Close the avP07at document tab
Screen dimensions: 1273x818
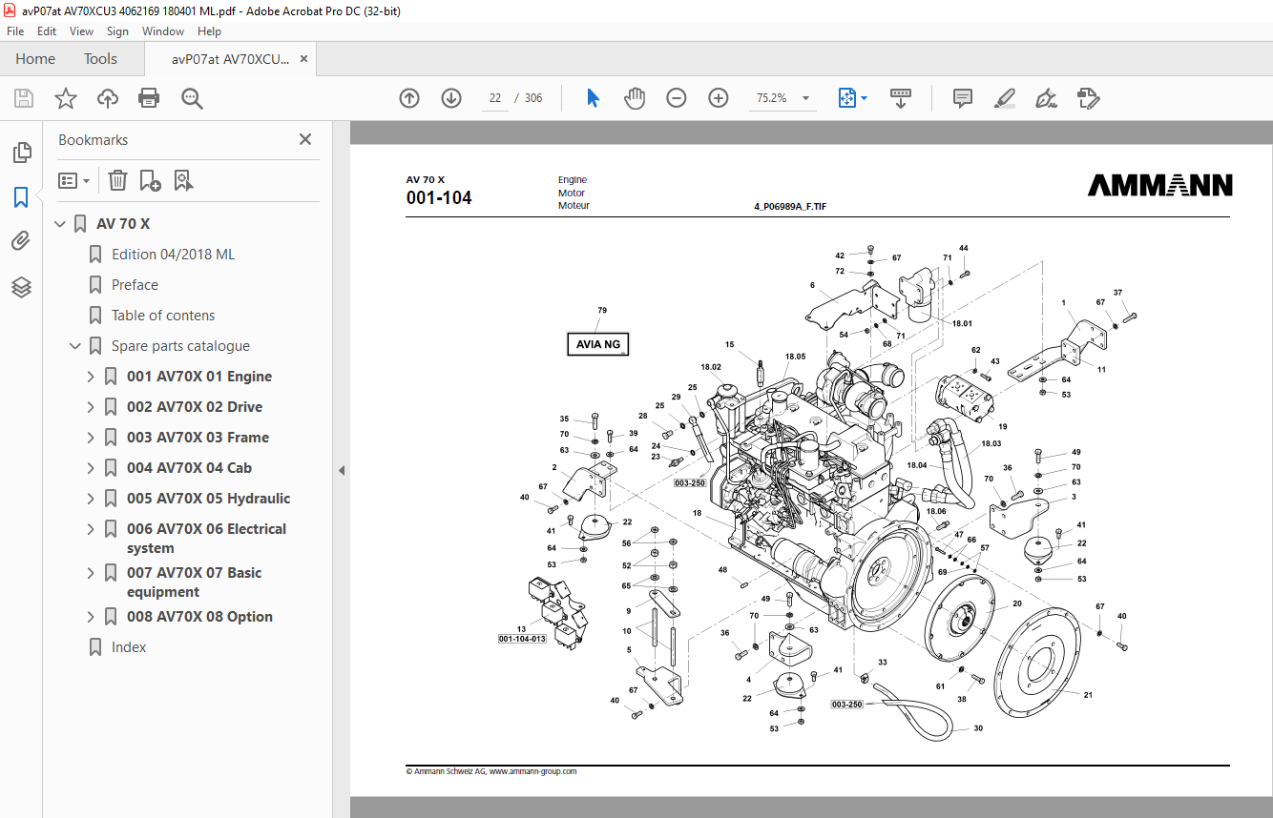pos(303,59)
